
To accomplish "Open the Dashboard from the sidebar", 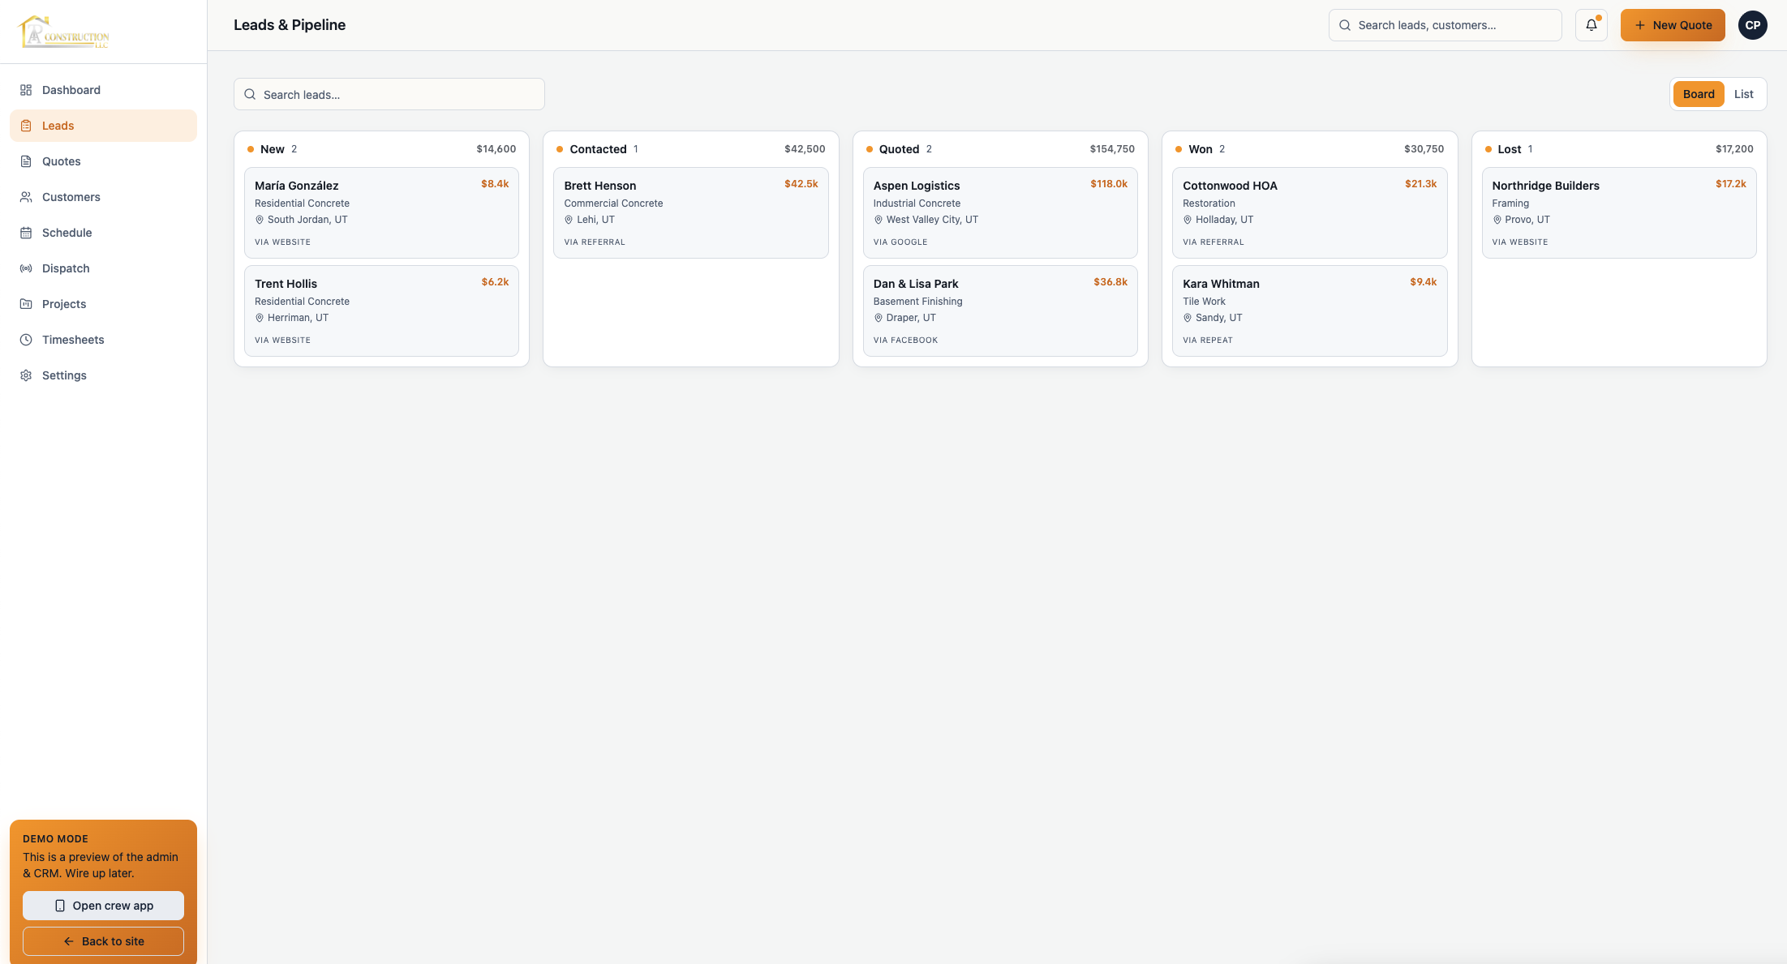I will 71,89.
